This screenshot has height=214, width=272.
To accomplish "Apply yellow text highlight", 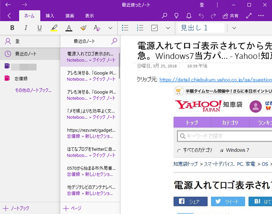I will pos(54,28).
